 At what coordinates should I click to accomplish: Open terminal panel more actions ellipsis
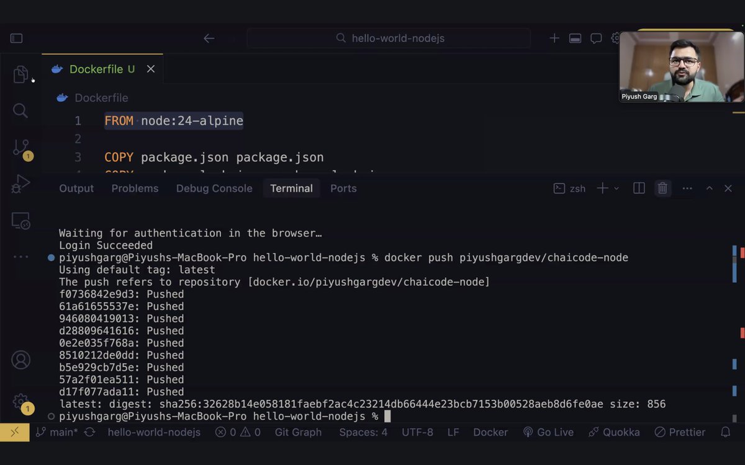pyautogui.click(x=687, y=188)
